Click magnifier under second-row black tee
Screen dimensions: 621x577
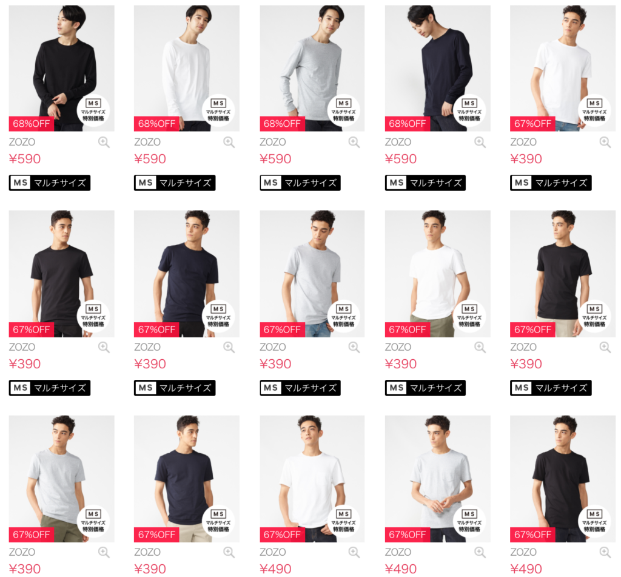104,347
